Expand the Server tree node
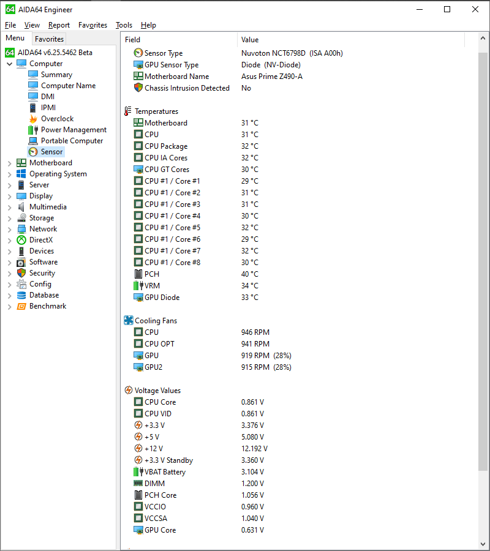The width and height of the screenshot is (490, 551). [x=9, y=185]
